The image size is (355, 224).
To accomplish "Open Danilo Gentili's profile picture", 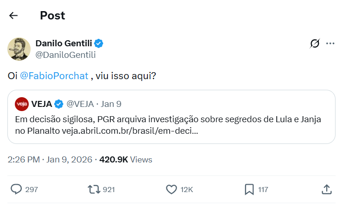I will [19, 49].
